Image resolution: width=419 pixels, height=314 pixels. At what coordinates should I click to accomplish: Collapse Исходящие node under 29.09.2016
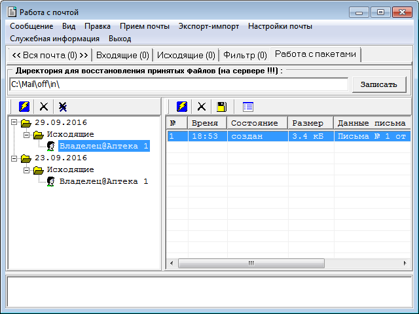26,135
